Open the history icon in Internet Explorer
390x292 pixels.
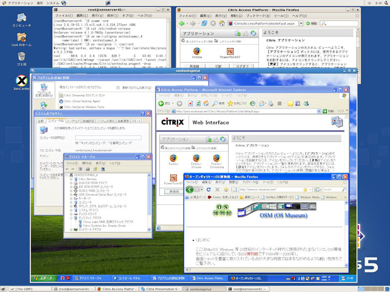pos(253,103)
